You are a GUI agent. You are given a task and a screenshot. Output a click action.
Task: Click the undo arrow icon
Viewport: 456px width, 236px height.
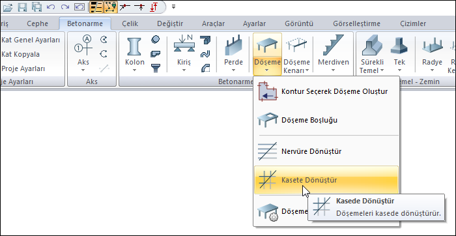click(51, 7)
